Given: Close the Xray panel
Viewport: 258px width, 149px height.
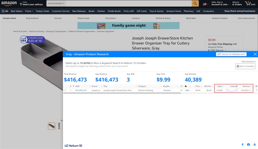Looking at the screenshot, I should (255, 54).
